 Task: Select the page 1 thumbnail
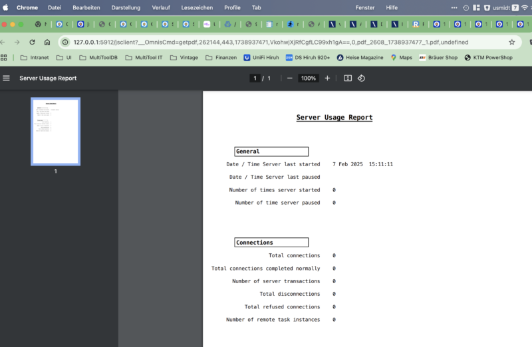pos(56,131)
